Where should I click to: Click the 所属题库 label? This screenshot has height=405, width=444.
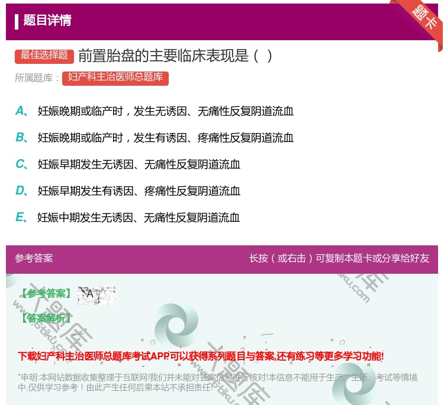(37, 78)
